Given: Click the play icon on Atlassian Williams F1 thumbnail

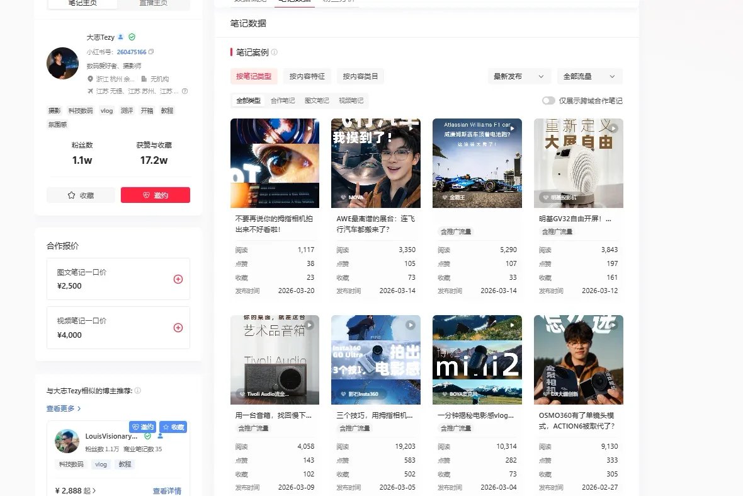Looking at the screenshot, I should click(x=513, y=128).
